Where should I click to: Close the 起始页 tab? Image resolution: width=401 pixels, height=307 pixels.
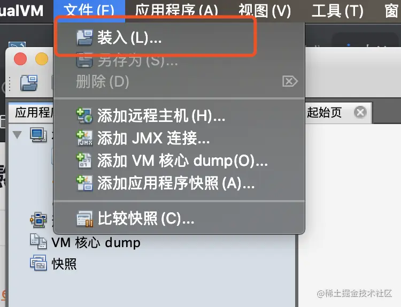pos(360,112)
